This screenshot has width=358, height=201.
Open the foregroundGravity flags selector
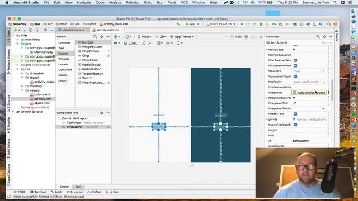(x=294, y=98)
